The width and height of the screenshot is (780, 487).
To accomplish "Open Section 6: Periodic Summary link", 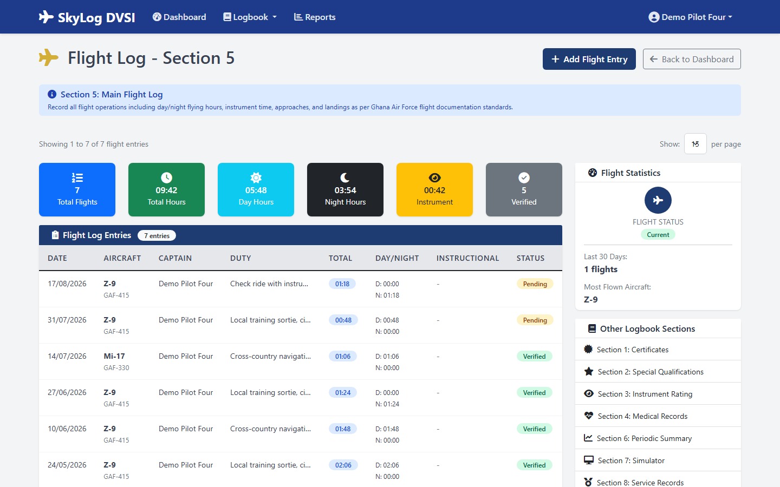I will pos(658,438).
